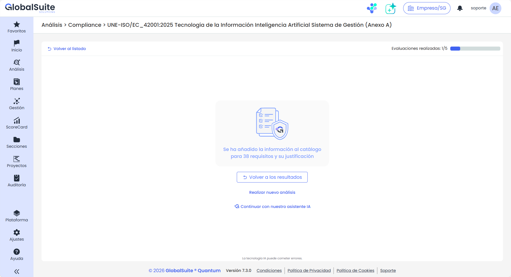The width and height of the screenshot is (511, 277).
Task: Click the Evaluaciones realizadas progress bar
Action: coord(475,48)
